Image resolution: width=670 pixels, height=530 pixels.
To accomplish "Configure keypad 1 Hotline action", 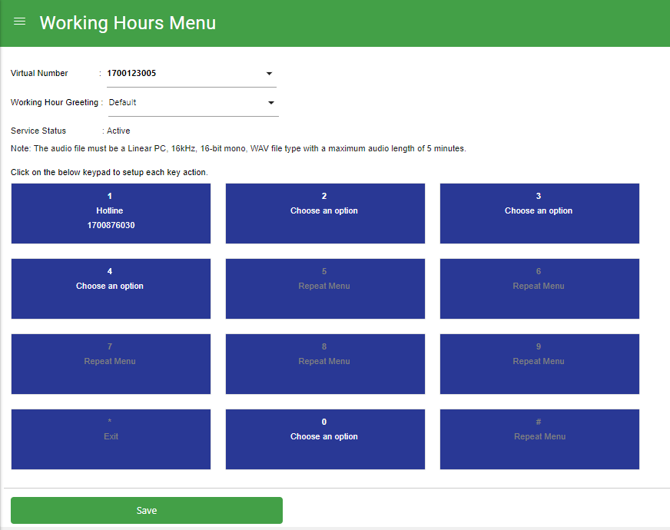I will click(111, 214).
